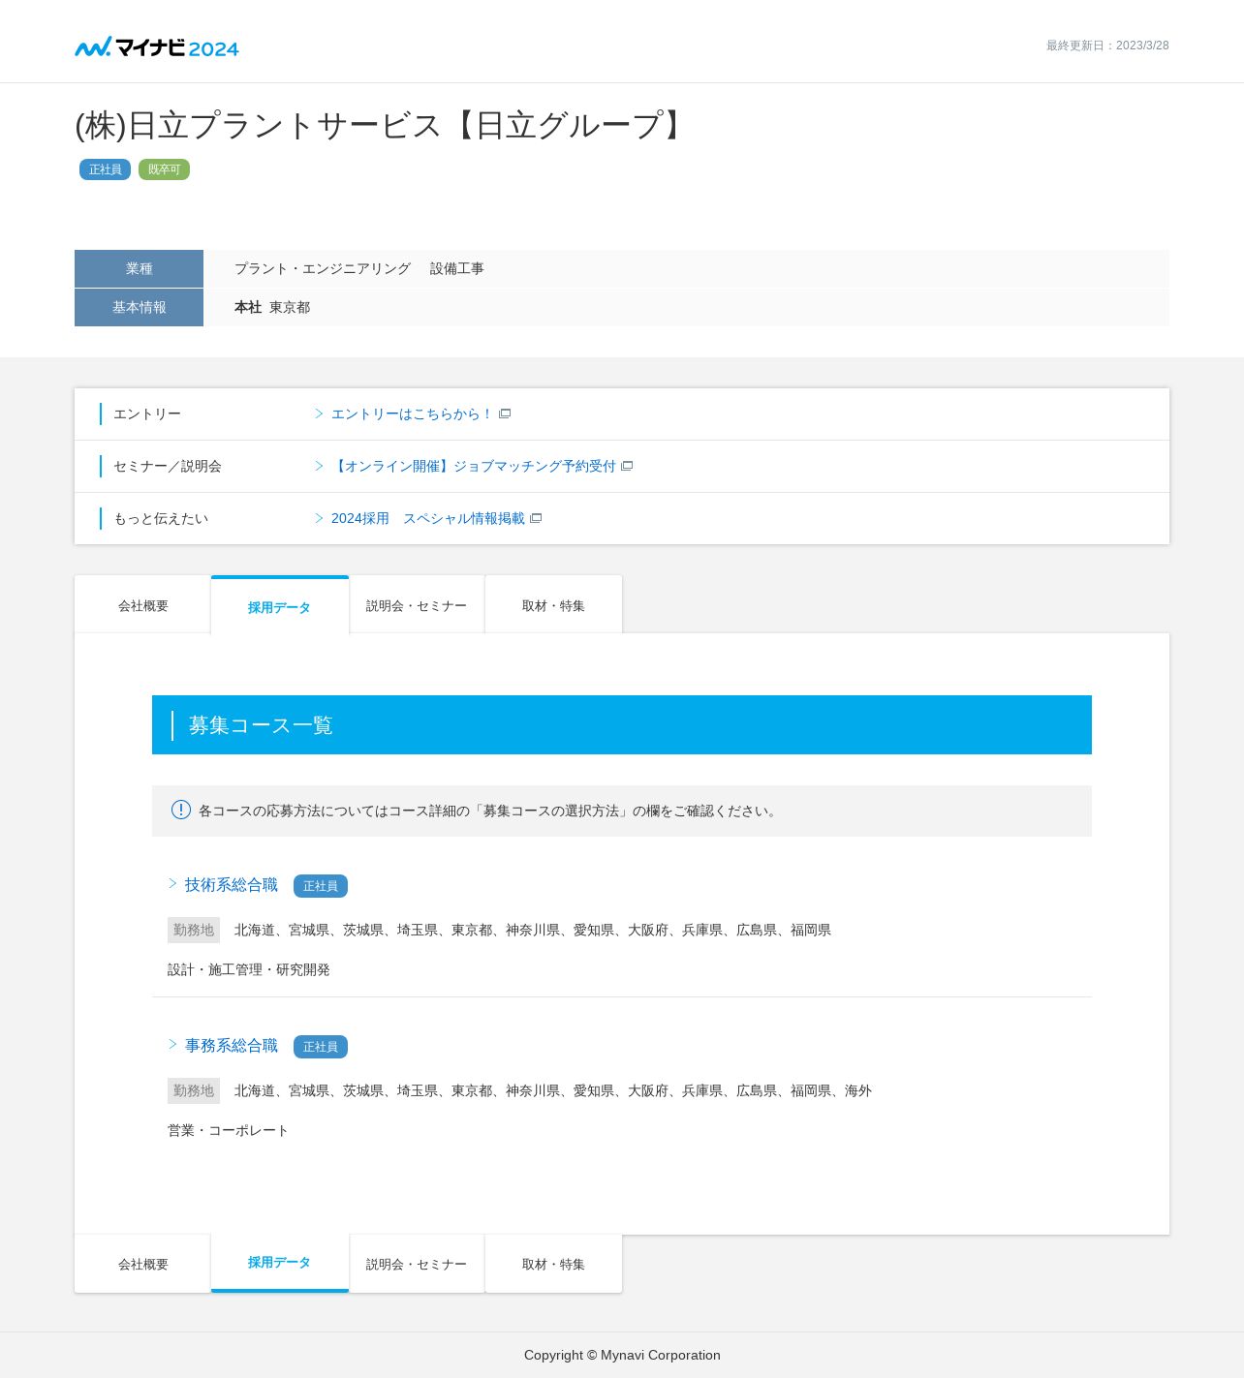Click the chevron before エントリーはこちらから

[319, 413]
